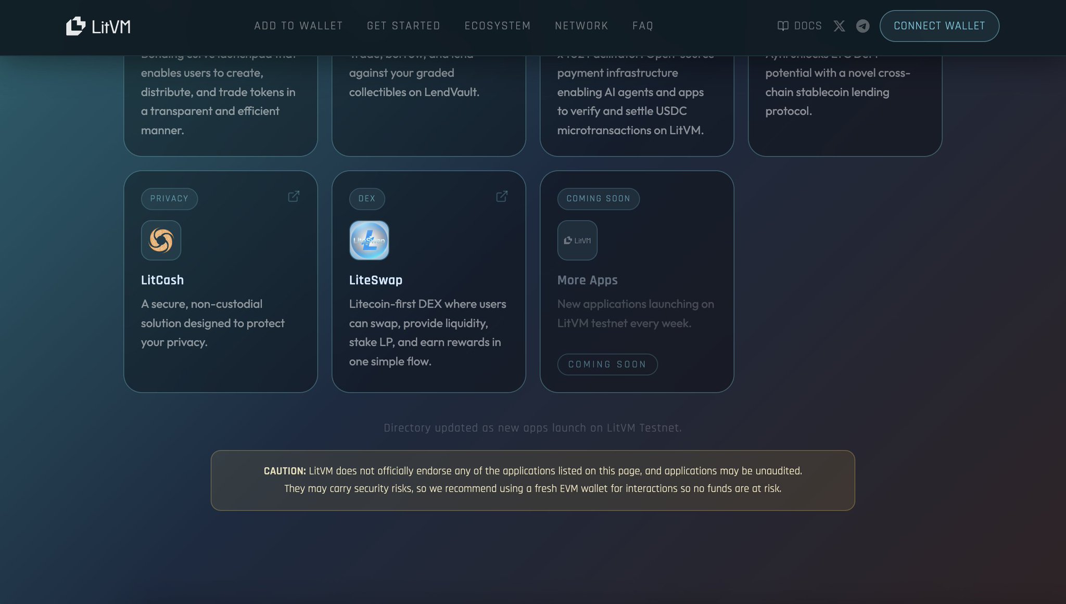Jump to the FAQ nav link
The image size is (1066, 604).
point(642,26)
